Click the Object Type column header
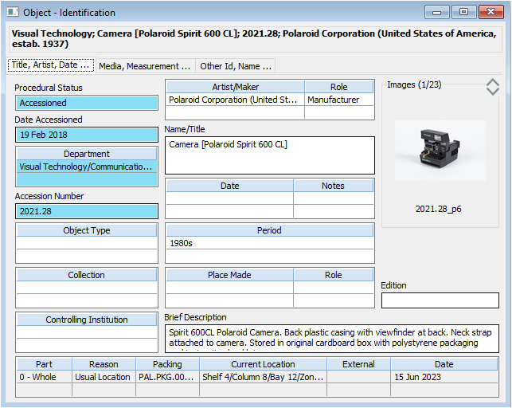Image resolution: width=512 pixels, height=408 pixels. pyautogui.click(x=87, y=230)
